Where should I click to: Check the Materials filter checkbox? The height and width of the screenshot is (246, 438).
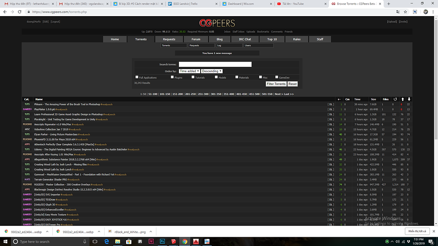click(237, 77)
